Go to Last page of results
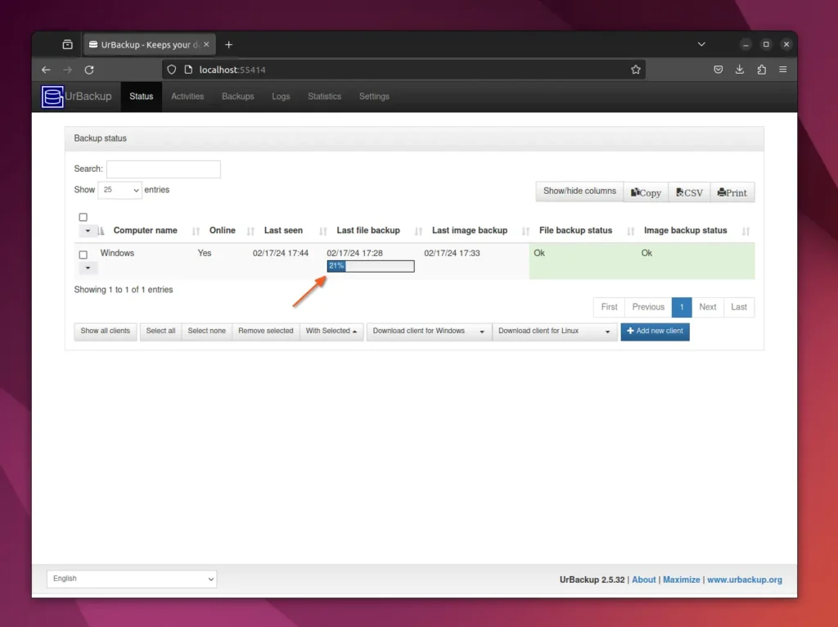This screenshot has height=627, width=838. pyautogui.click(x=739, y=307)
